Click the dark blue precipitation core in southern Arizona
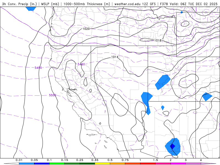Viewport: 220px width, 165px height. (x=173, y=146)
